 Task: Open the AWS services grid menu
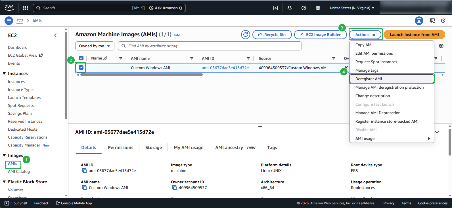[x=26, y=8]
